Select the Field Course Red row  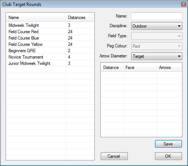click(x=50, y=32)
